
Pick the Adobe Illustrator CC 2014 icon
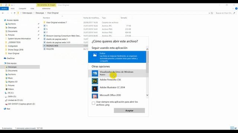pos(95,89)
